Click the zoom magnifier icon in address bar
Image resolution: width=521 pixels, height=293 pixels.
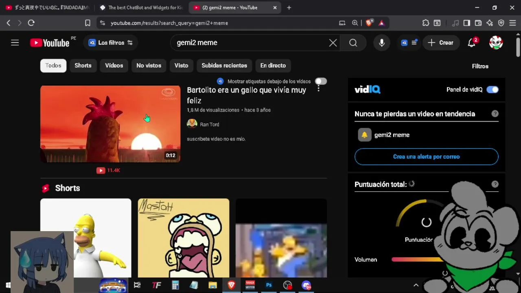(x=355, y=23)
